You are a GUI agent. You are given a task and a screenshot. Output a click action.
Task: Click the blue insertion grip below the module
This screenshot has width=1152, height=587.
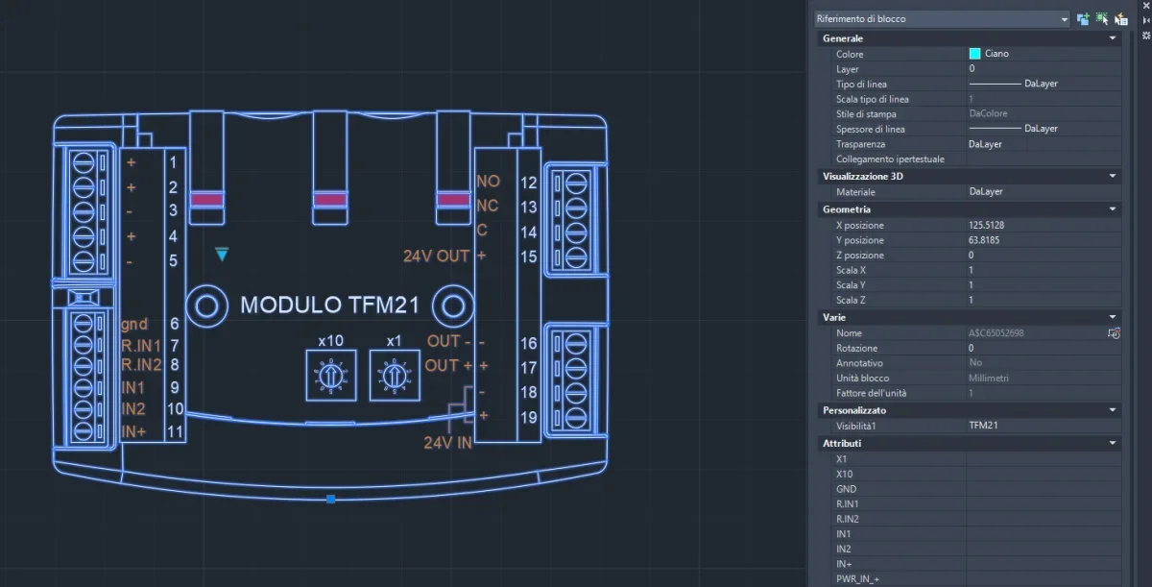pos(330,499)
